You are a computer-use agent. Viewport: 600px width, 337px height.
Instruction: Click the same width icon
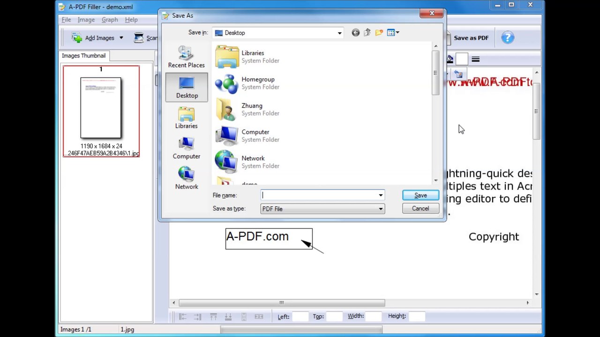pos(259,317)
